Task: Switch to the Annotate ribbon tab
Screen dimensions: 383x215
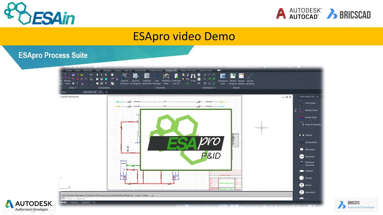Action: tap(88, 70)
